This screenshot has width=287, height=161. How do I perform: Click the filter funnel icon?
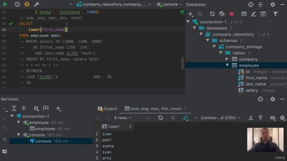point(275,14)
